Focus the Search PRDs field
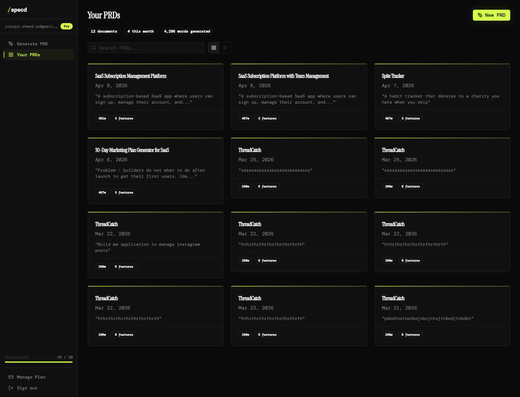The image size is (520, 397). click(x=146, y=48)
